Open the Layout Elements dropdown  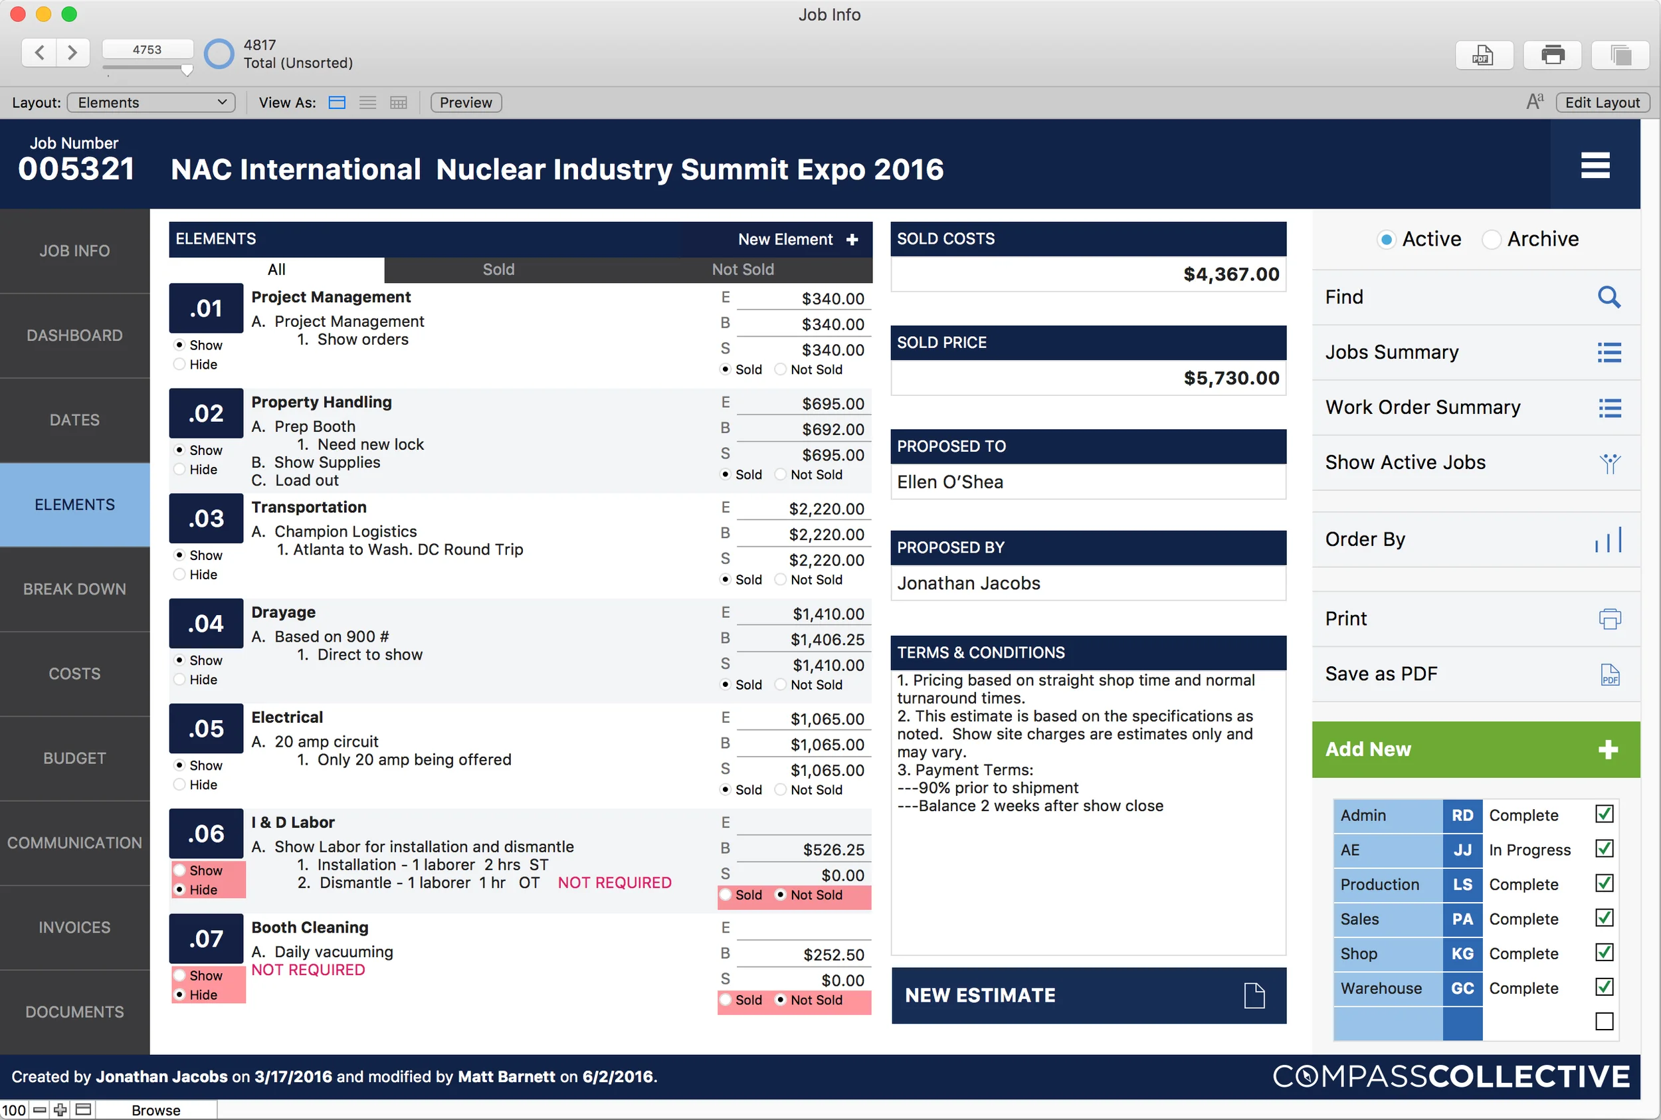pos(151,103)
